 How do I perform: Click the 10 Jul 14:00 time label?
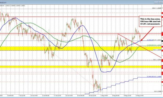click(x=34, y=95)
